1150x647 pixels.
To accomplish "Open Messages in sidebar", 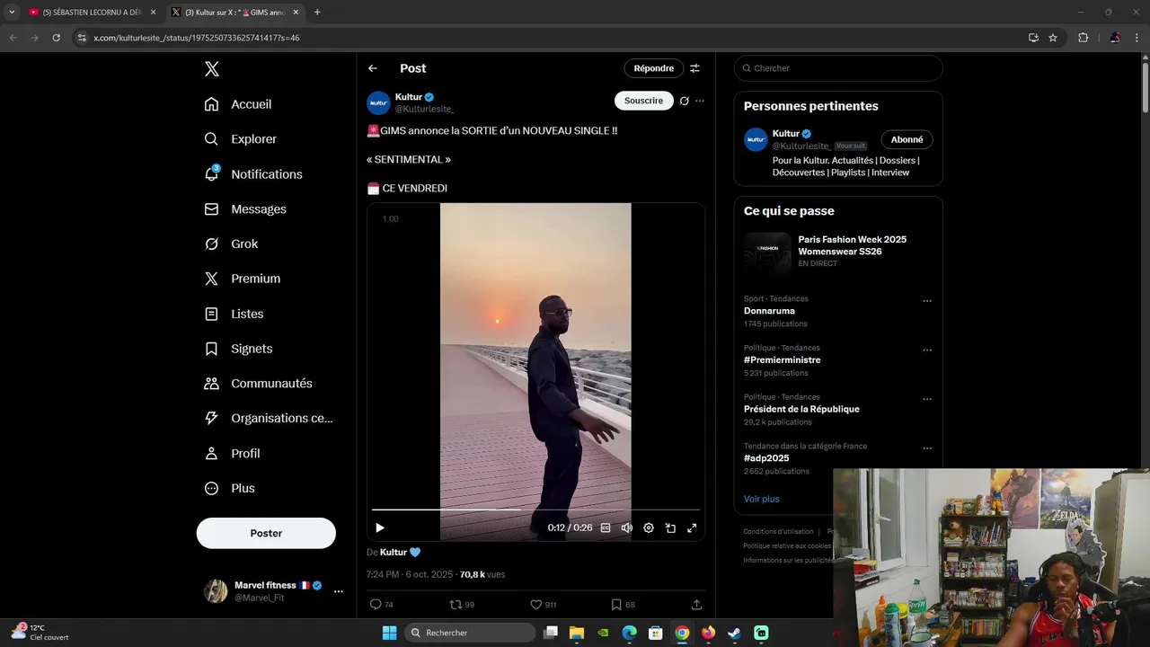I will click(x=245, y=209).
